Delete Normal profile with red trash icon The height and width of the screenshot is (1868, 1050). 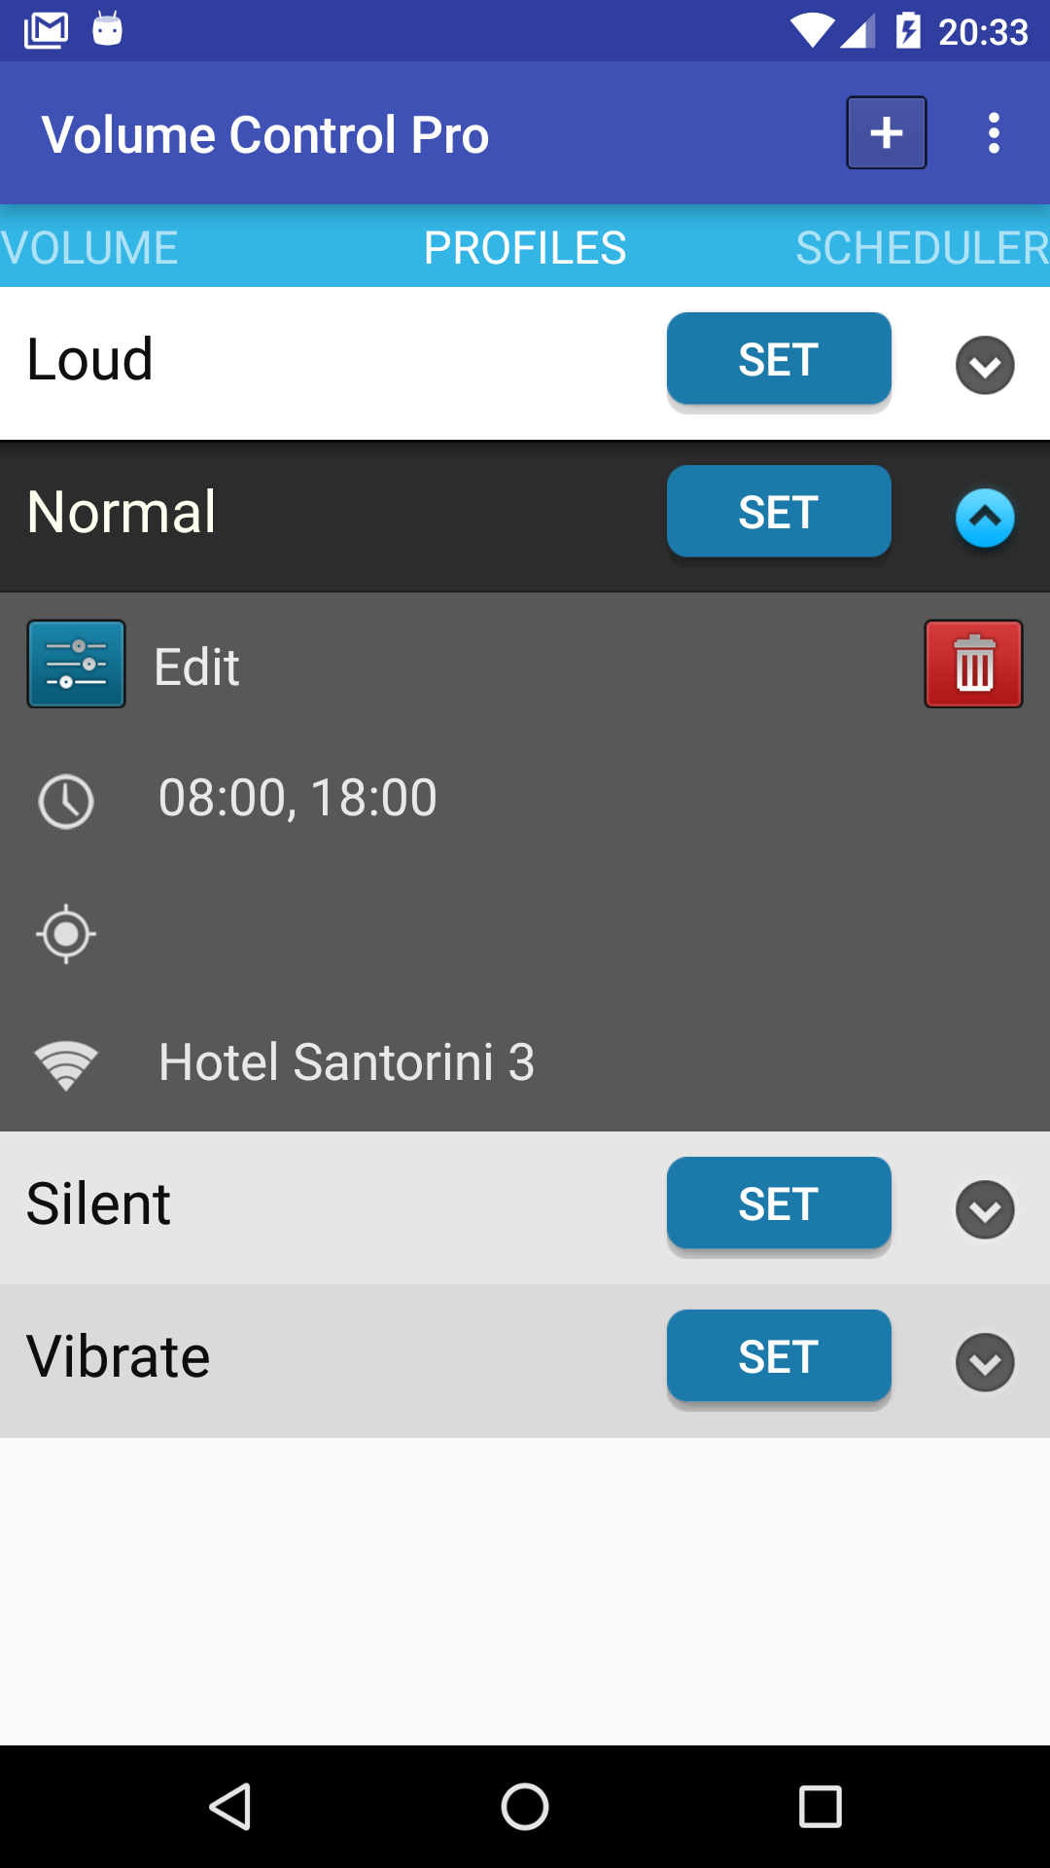point(973,664)
